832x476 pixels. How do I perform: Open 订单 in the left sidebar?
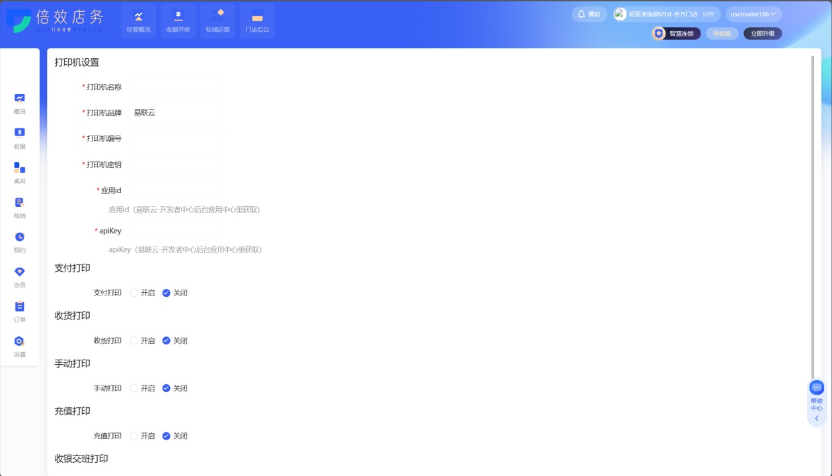pyautogui.click(x=20, y=311)
